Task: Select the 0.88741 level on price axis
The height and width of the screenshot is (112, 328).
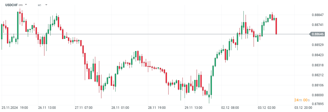Action: (x=318, y=25)
